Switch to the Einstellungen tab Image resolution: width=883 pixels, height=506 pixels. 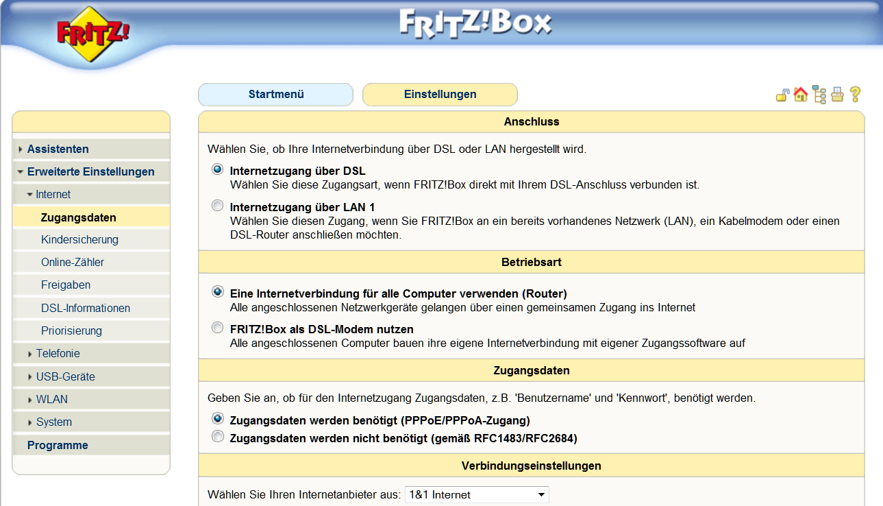[x=440, y=95]
